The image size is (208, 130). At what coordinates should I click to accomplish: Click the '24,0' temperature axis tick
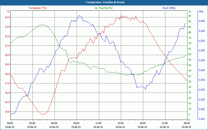(7, 17)
